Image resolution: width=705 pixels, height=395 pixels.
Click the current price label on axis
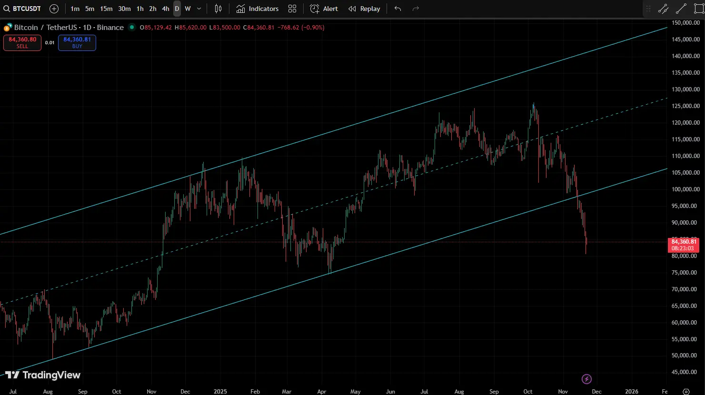tap(684, 245)
